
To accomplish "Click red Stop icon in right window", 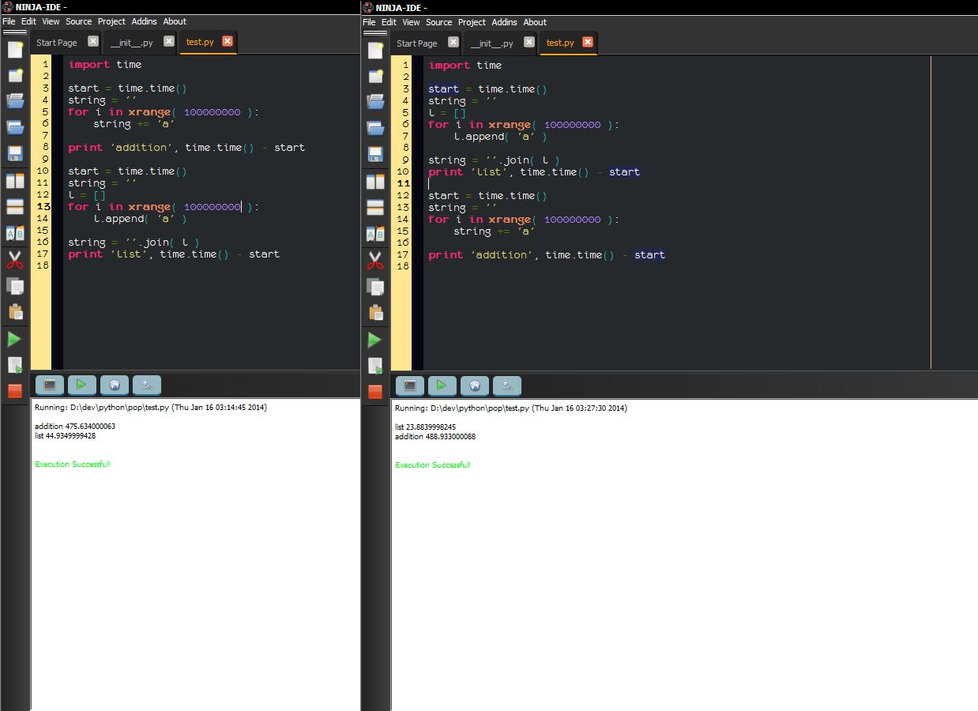I will [376, 392].
